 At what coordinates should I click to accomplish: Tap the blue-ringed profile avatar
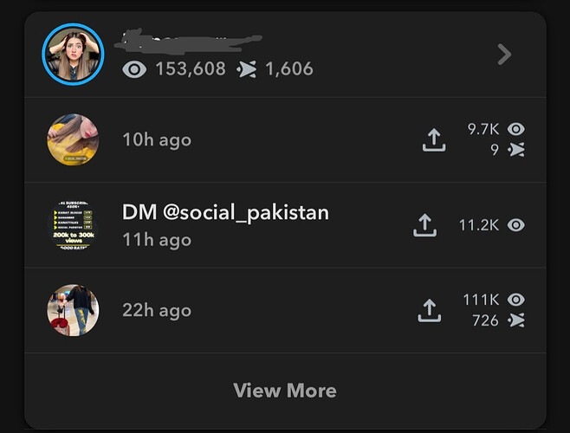coord(73,55)
